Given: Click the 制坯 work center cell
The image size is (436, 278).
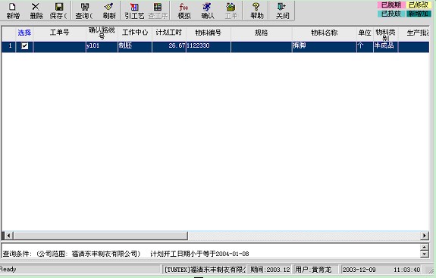Looking at the screenshot, I should tap(135, 46).
